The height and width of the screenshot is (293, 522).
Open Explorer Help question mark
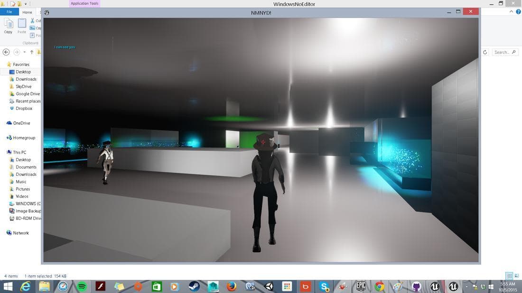tap(518, 12)
